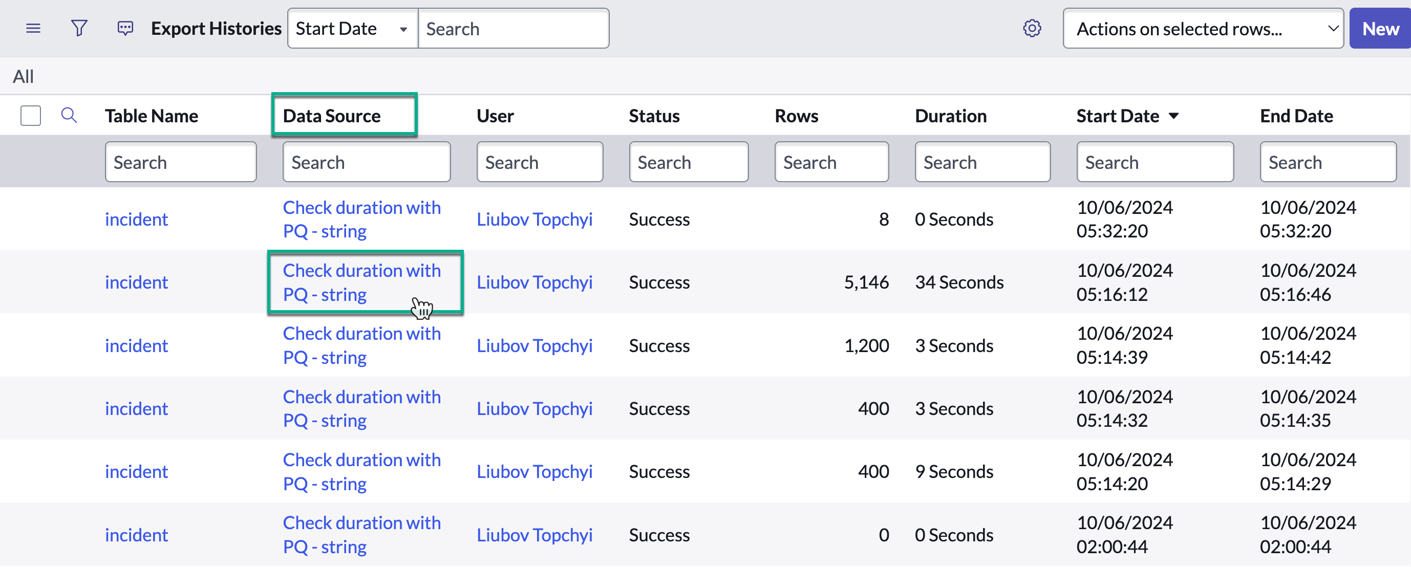Open first Liubov Topchyi user link
1411x567 pixels.
tap(534, 220)
